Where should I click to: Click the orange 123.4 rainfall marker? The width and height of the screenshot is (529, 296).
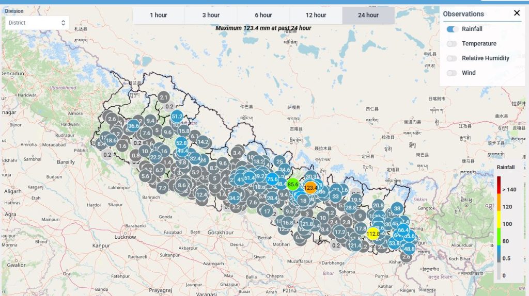tap(310, 188)
